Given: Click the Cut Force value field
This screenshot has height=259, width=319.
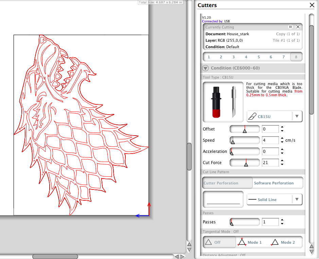Looking at the screenshot, I should 270,163.
